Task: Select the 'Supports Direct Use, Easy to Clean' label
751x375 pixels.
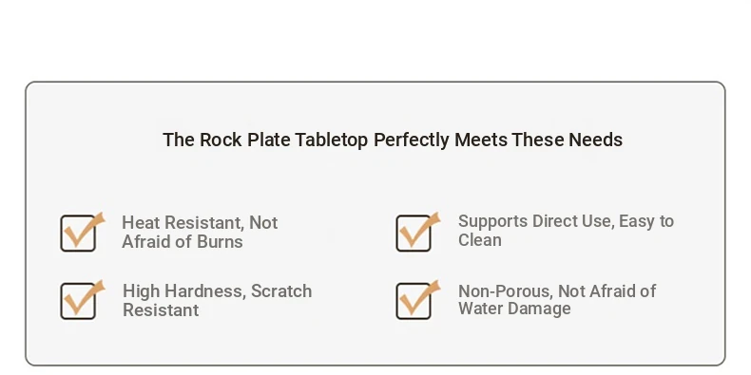Action: 567,231
